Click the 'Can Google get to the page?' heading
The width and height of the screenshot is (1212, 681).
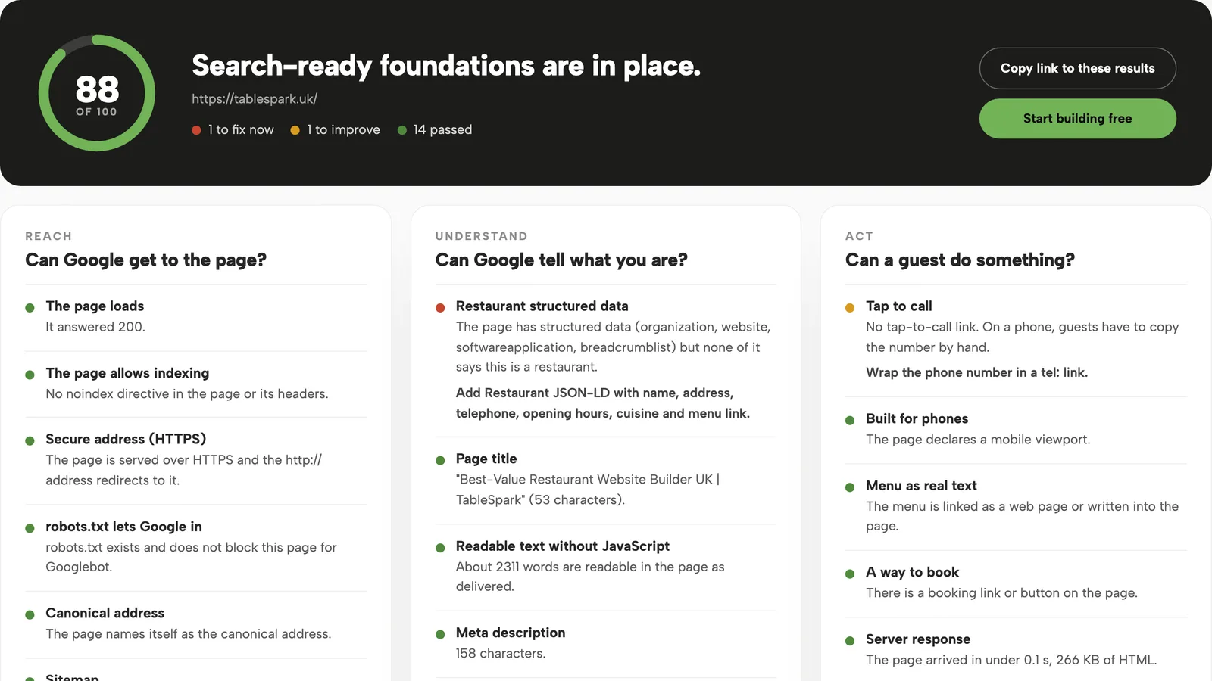[x=145, y=260]
